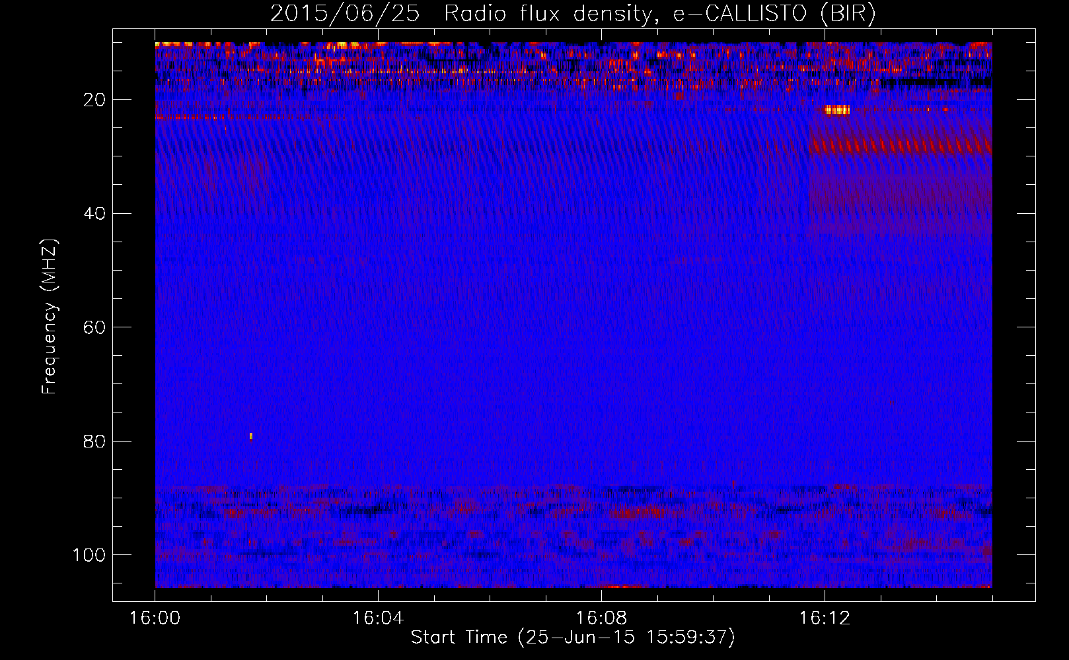Click the small yellow spike near 80 MHz
The image size is (1069, 660).
tap(251, 436)
